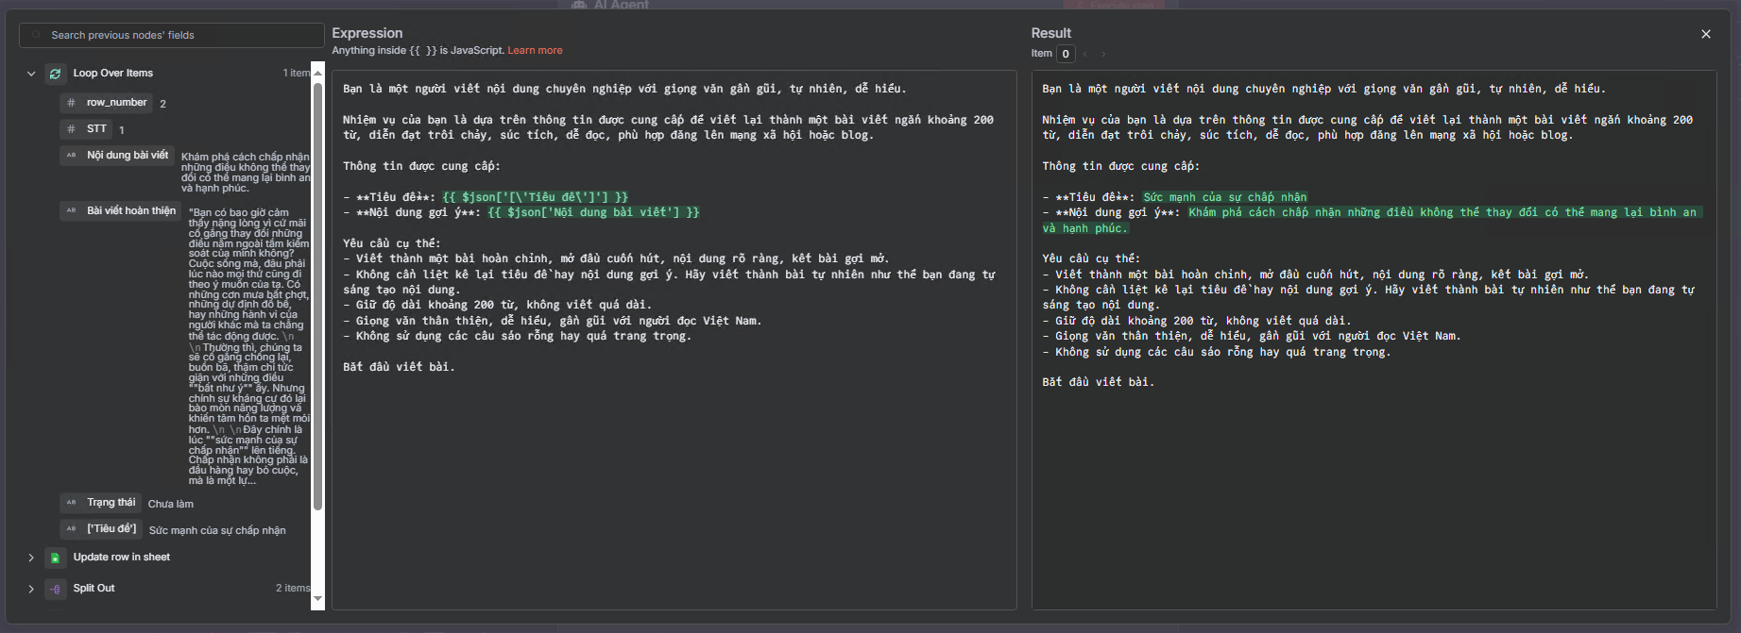Click the text-type icon of Trạng thái field
The width and height of the screenshot is (1741, 633).
click(x=71, y=503)
